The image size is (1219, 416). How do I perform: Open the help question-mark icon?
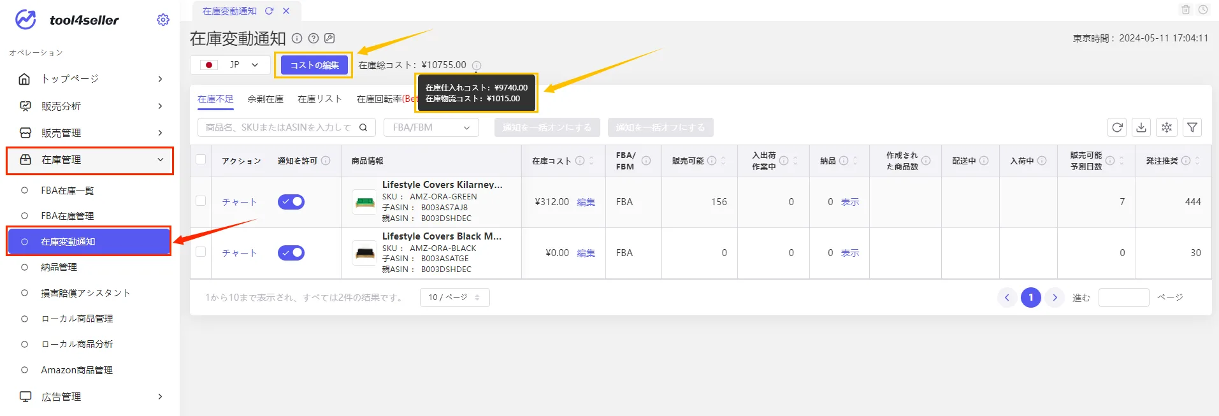[x=313, y=38]
